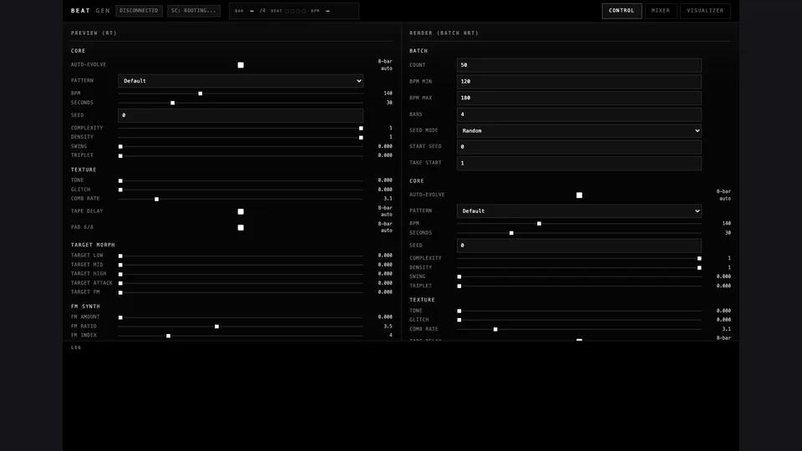Click the Render (Batch NRT) panel heading

click(444, 33)
